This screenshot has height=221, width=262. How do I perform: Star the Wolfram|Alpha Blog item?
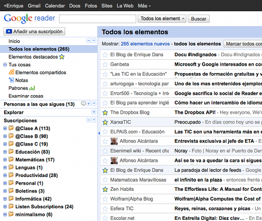click(x=105, y=199)
